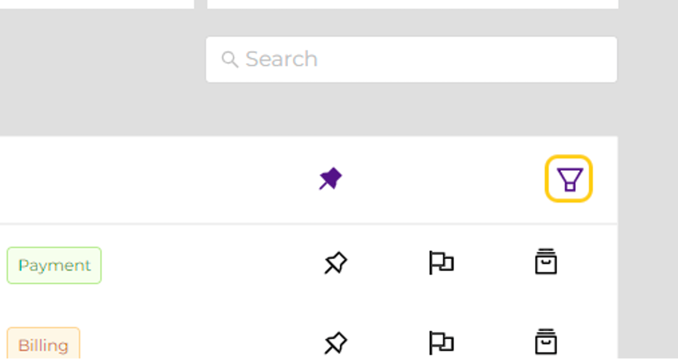This screenshot has width=678, height=359.
Task: Archive the Billing row item
Action: click(x=546, y=342)
